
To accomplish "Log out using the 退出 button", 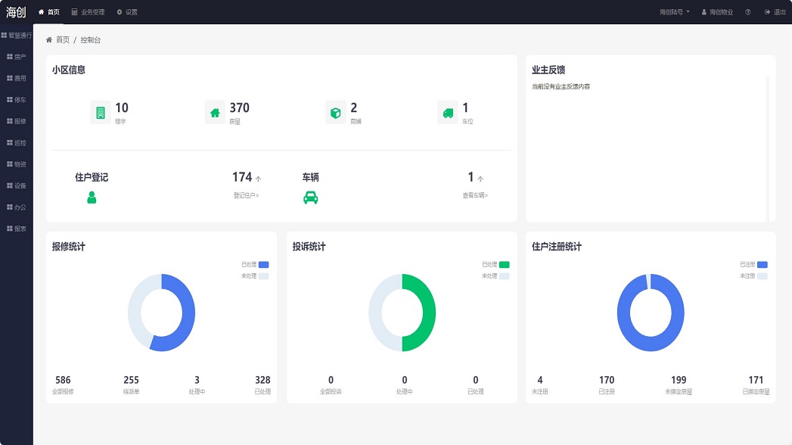I will pos(775,12).
